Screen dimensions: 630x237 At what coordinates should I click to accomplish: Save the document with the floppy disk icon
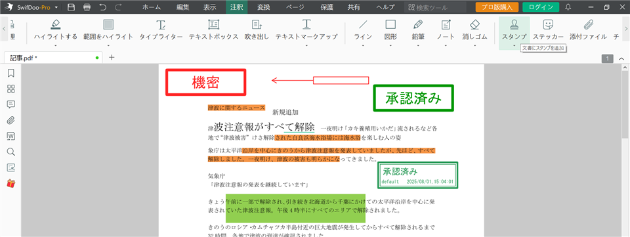[71, 7]
